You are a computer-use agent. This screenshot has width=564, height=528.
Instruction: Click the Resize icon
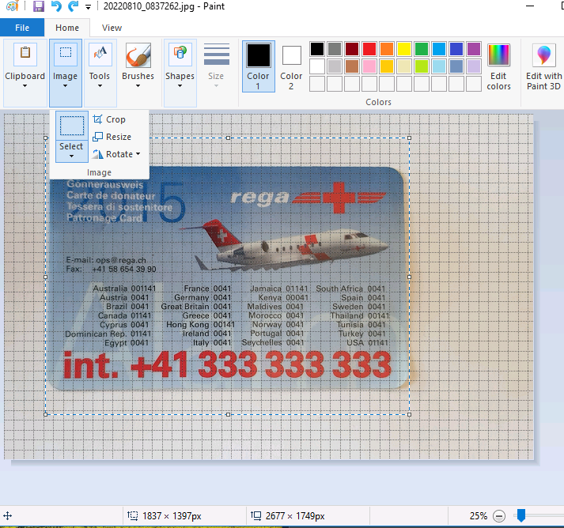pos(97,137)
